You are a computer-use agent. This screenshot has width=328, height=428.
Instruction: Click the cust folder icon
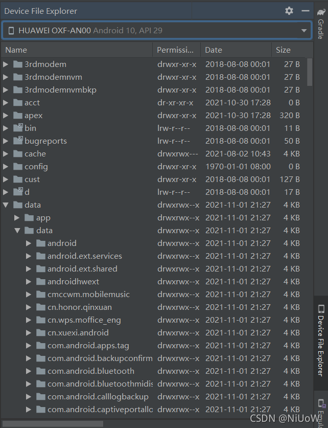(18, 179)
